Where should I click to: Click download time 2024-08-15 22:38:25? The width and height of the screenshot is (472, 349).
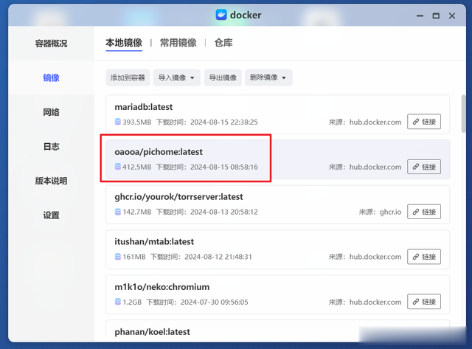coord(224,122)
